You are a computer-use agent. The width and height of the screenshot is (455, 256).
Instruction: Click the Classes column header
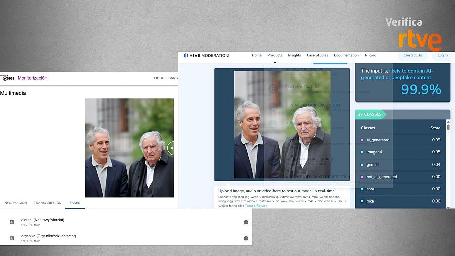coord(368,128)
